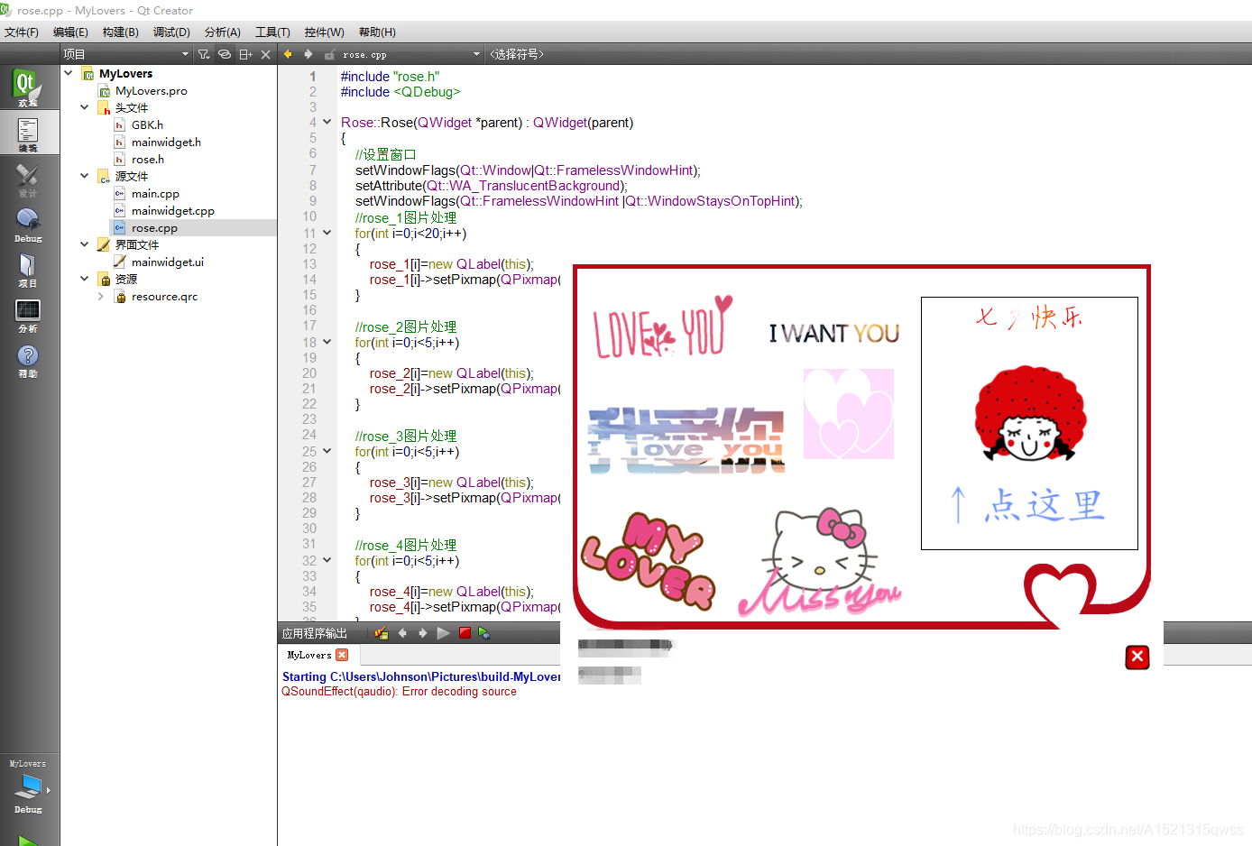Select rose.h in the project tree

[148, 159]
